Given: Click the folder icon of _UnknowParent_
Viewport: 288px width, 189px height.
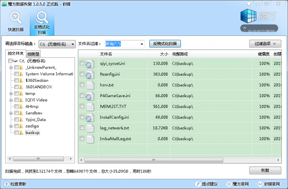Looking at the screenshot, I should 22,67.
